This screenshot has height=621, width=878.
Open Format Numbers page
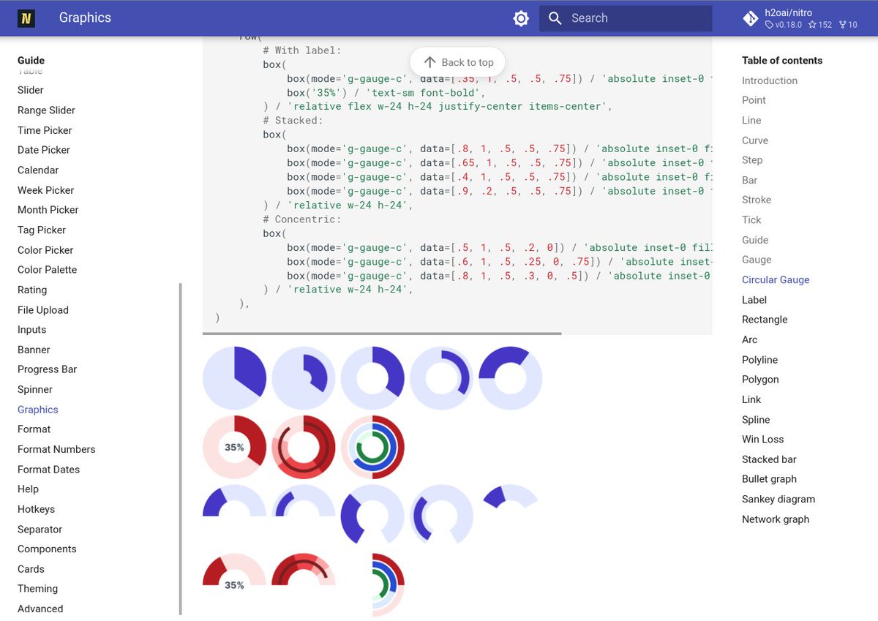point(56,449)
